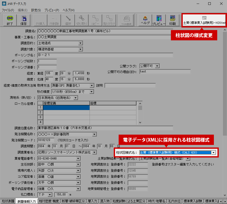Save data with the 保存 icon
Viewport: 227px width, 204px height.
point(24,20)
